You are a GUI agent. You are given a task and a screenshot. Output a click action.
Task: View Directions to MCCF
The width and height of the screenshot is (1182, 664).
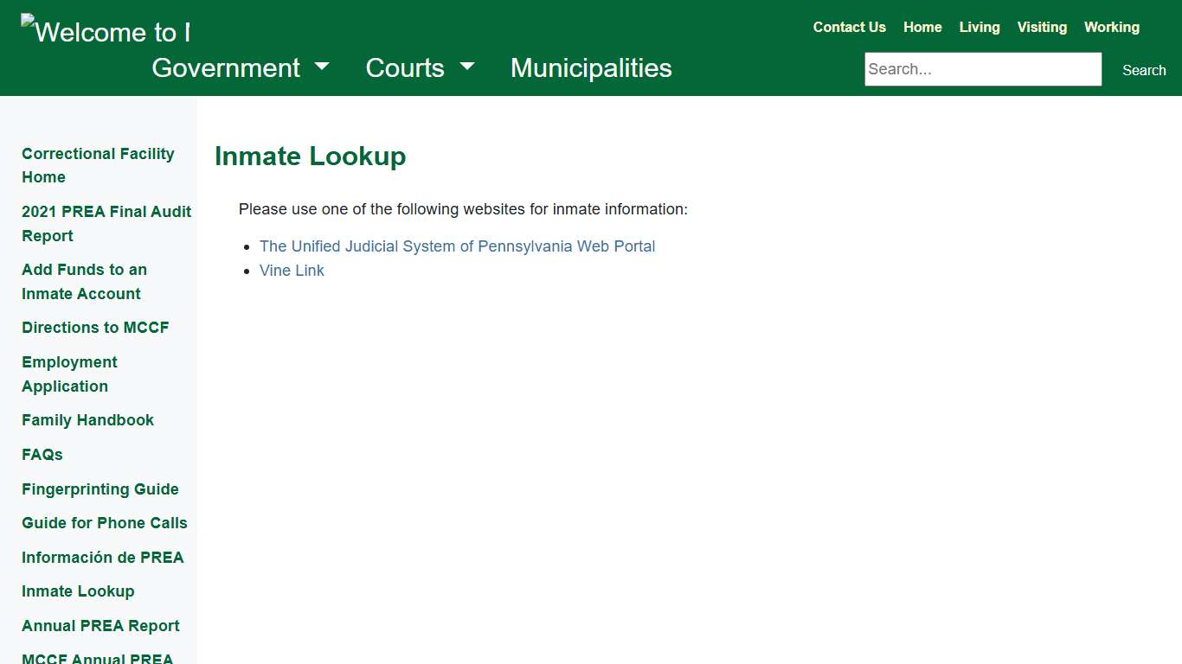95,328
